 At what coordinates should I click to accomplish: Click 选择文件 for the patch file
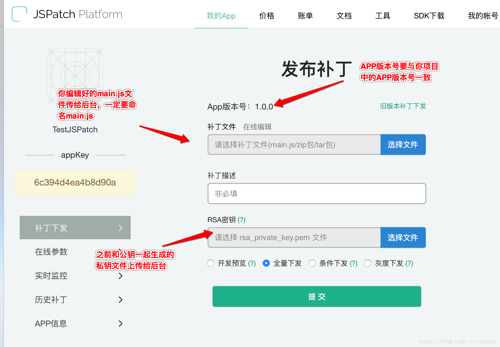tap(403, 145)
